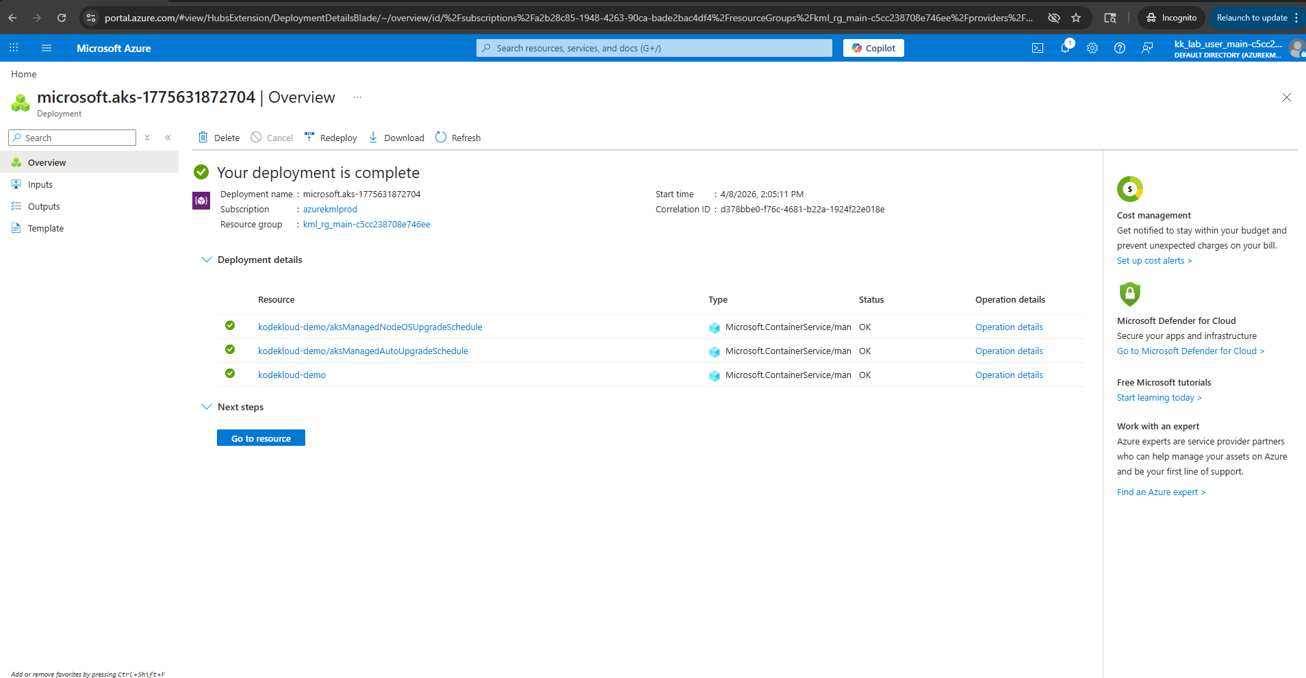Image resolution: width=1306 pixels, height=678 pixels.
Task: Click the start time value 4/8/2026, 2:05:11 PM
Action: tap(762, 194)
